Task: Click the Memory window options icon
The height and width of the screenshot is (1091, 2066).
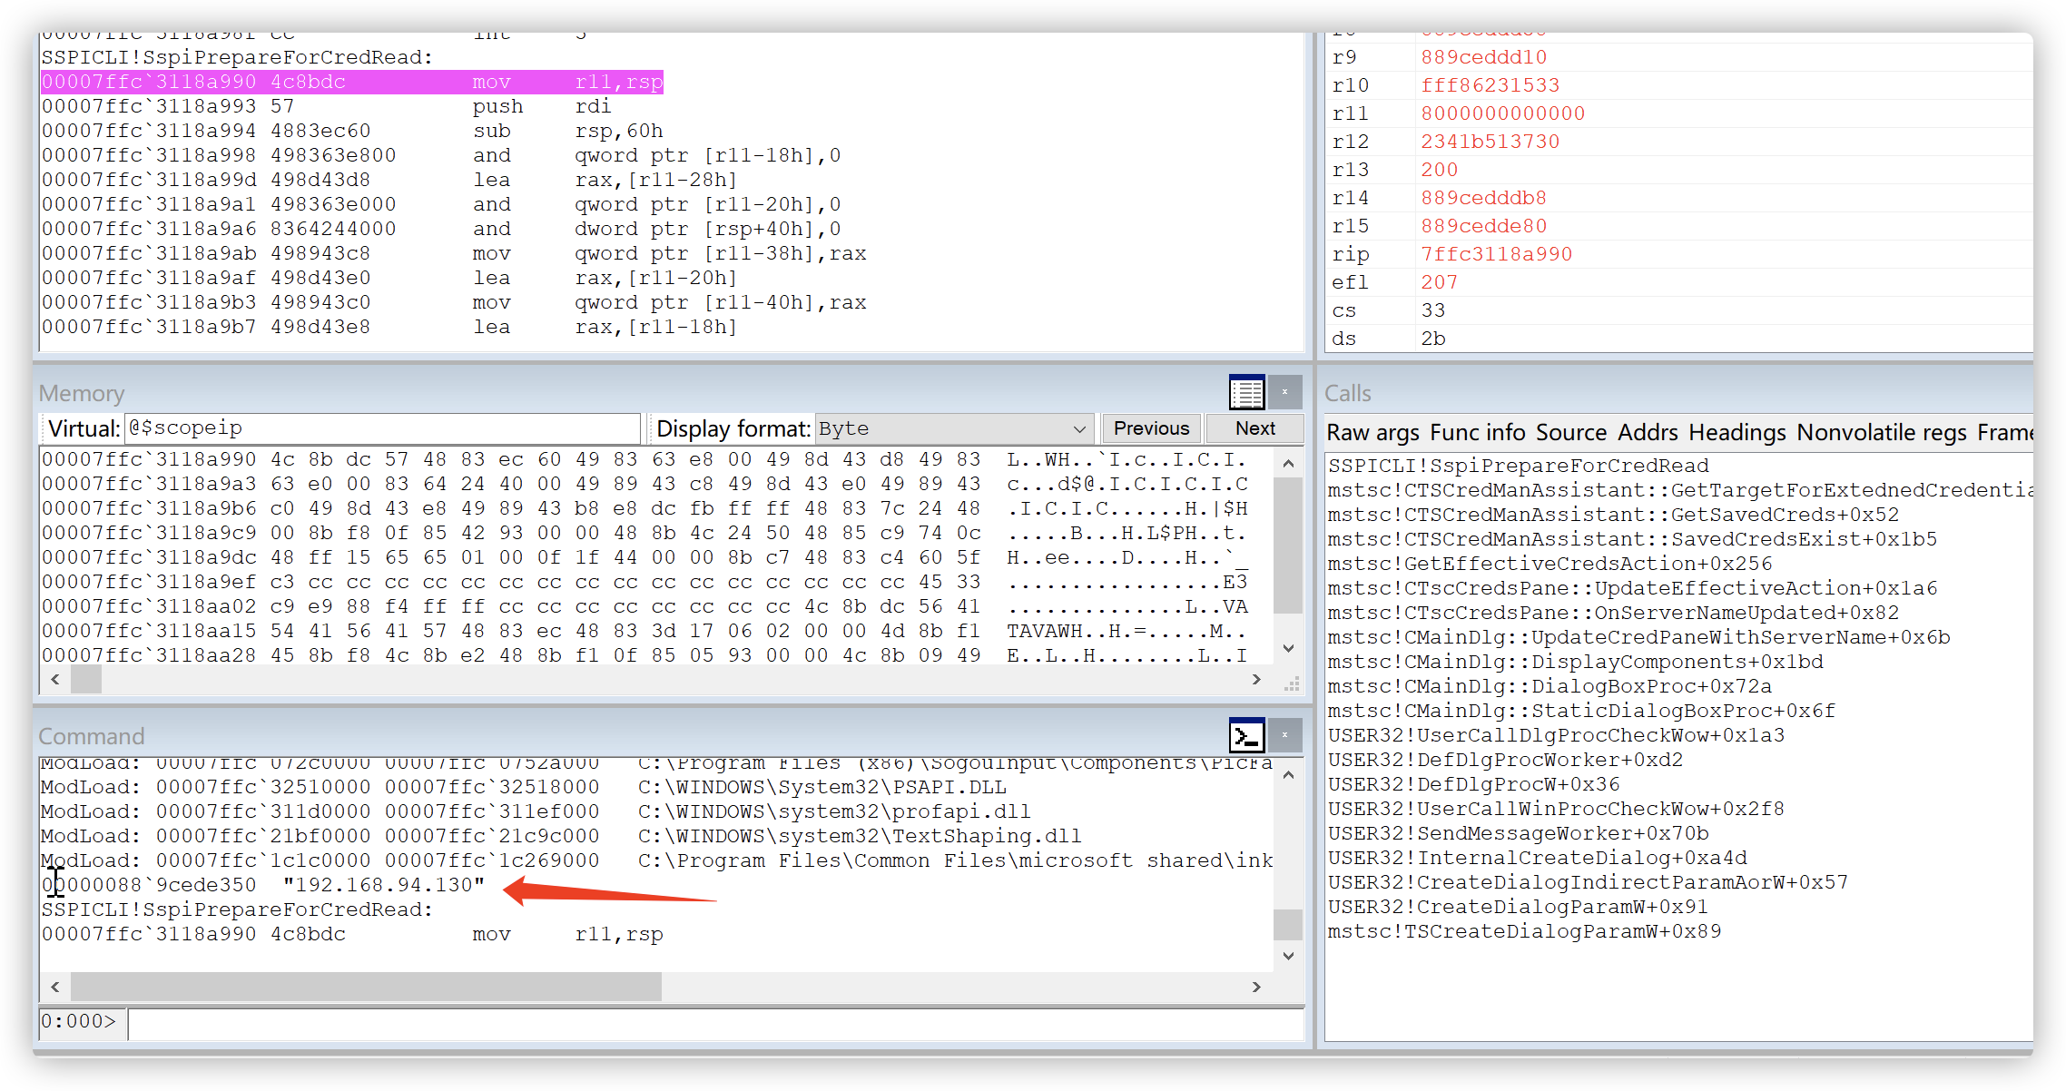Action: [1246, 393]
